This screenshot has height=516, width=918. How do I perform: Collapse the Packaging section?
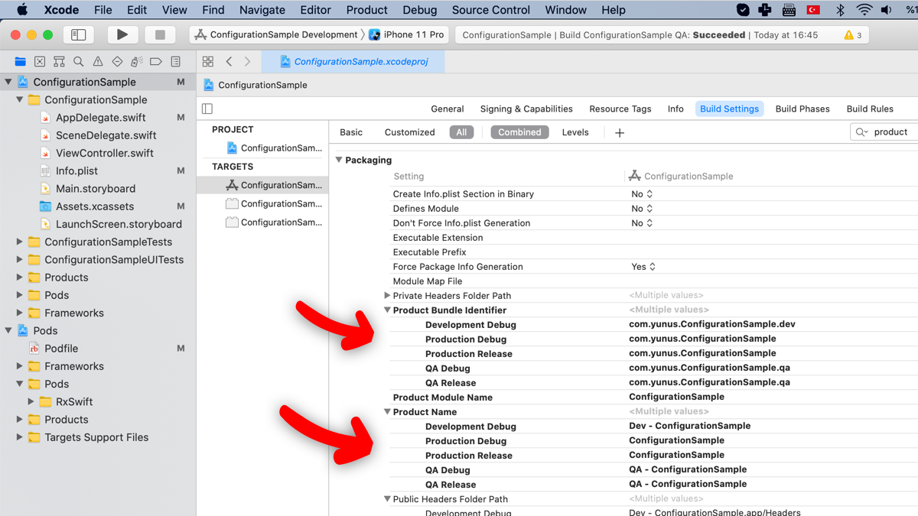(x=339, y=160)
